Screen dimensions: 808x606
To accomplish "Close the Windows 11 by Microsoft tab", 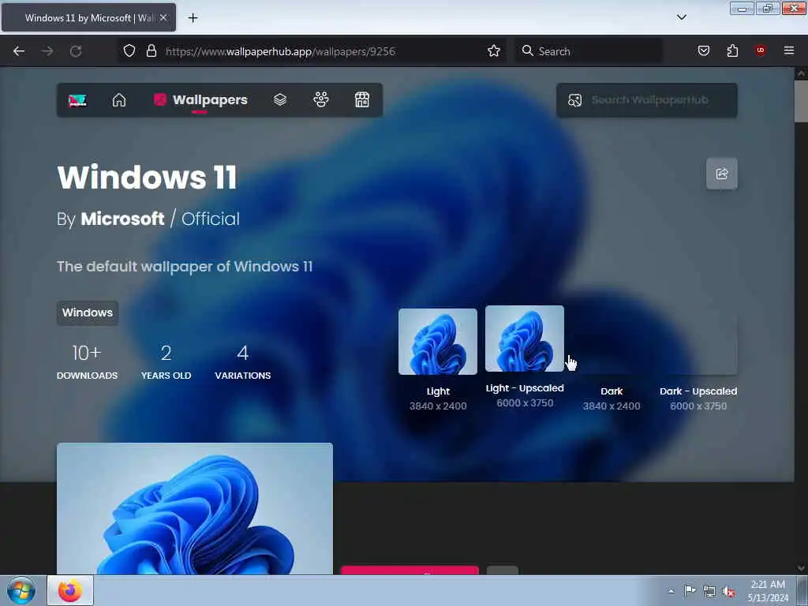I will pyautogui.click(x=163, y=17).
